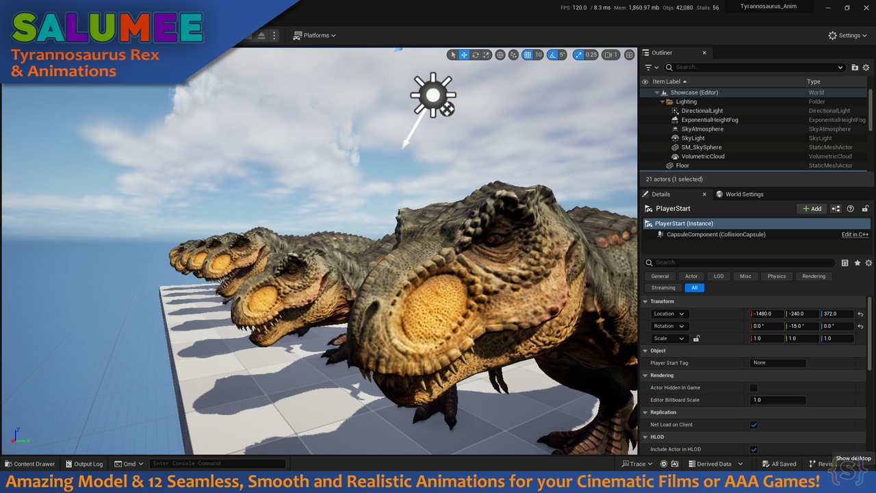The height and width of the screenshot is (493, 876).
Task: Toggle Net Load on Client checkbox
Action: 753,425
